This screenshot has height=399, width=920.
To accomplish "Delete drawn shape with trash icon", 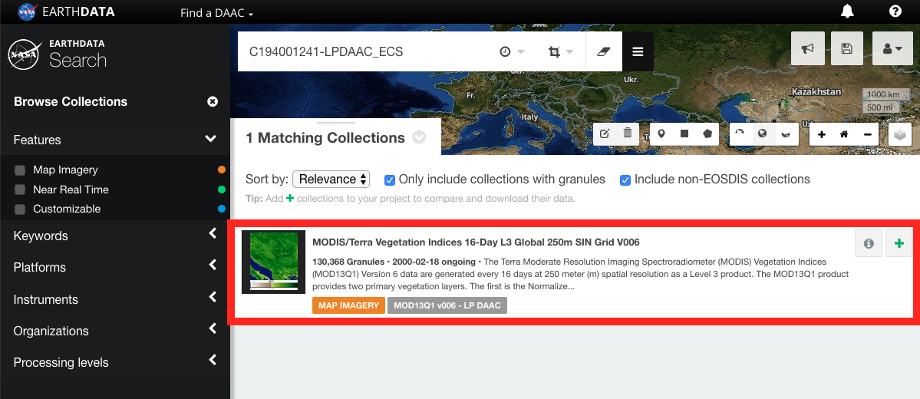I will [x=627, y=134].
